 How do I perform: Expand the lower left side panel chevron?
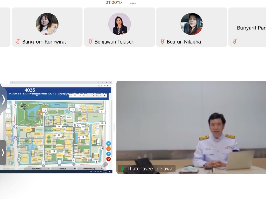3,153
